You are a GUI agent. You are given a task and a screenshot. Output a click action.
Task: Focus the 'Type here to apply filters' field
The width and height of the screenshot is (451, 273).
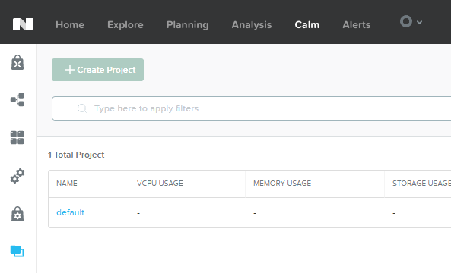(x=252, y=108)
